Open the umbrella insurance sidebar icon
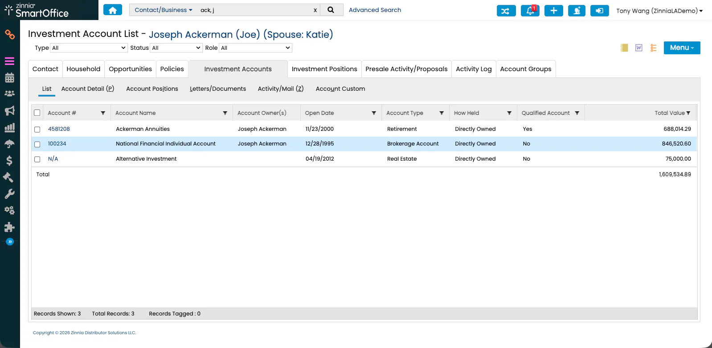The image size is (712, 348). (x=10, y=144)
